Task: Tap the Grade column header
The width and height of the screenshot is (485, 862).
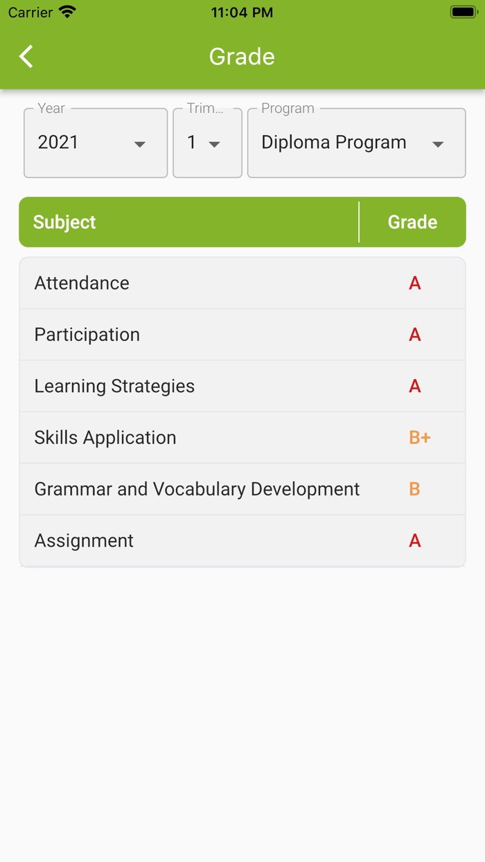Action: tap(412, 222)
